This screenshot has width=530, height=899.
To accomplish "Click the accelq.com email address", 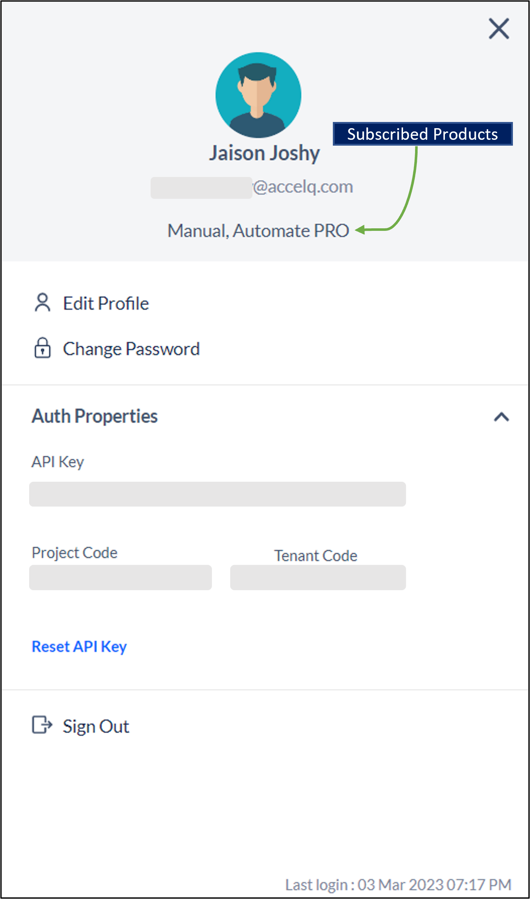I will pyautogui.click(x=252, y=187).
